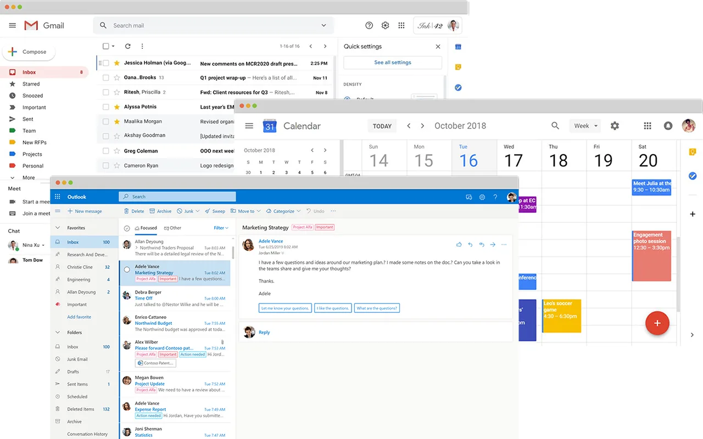Image resolution: width=703 pixels, height=439 pixels.
Task: Check the box for Jessica Holman email
Action: point(106,63)
